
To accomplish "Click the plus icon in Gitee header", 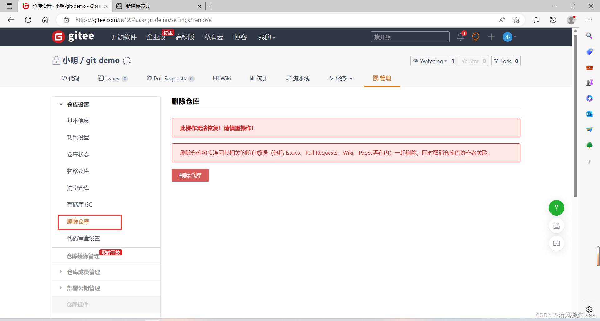I will click(491, 37).
